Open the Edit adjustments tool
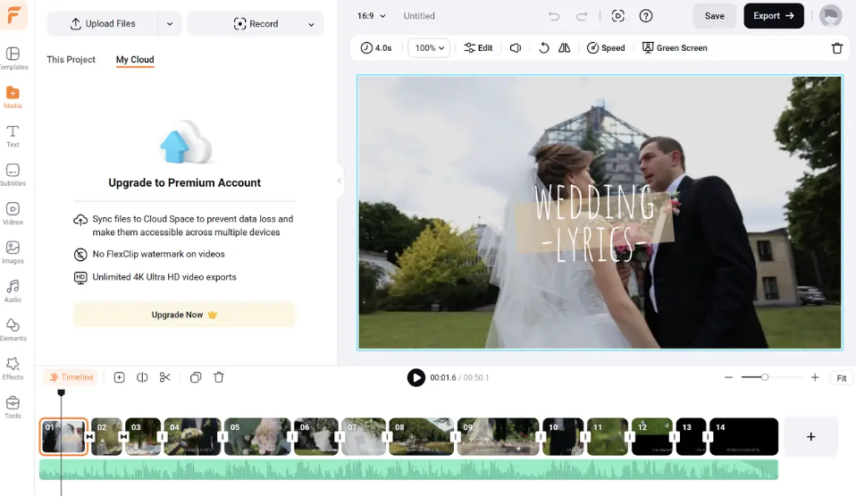This screenshot has width=856, height=497. pos(478,48)
